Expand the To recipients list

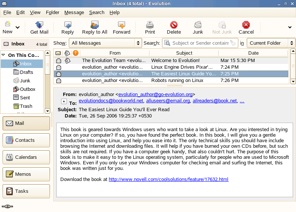click(x=64, y=101)
